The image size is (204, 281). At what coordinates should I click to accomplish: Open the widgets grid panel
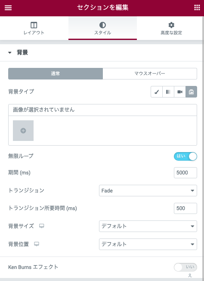[x=197, y=8]
